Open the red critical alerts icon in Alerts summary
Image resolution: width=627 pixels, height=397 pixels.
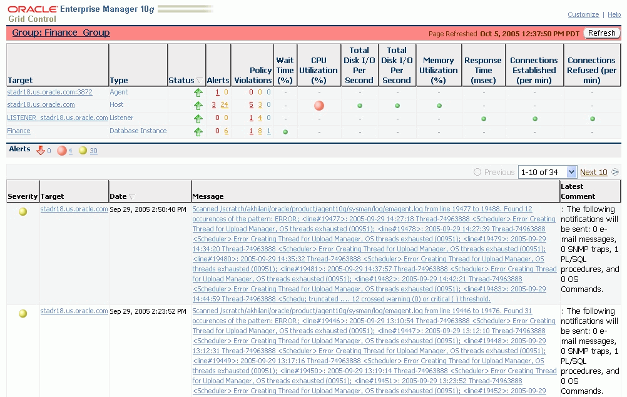point(62,149)
